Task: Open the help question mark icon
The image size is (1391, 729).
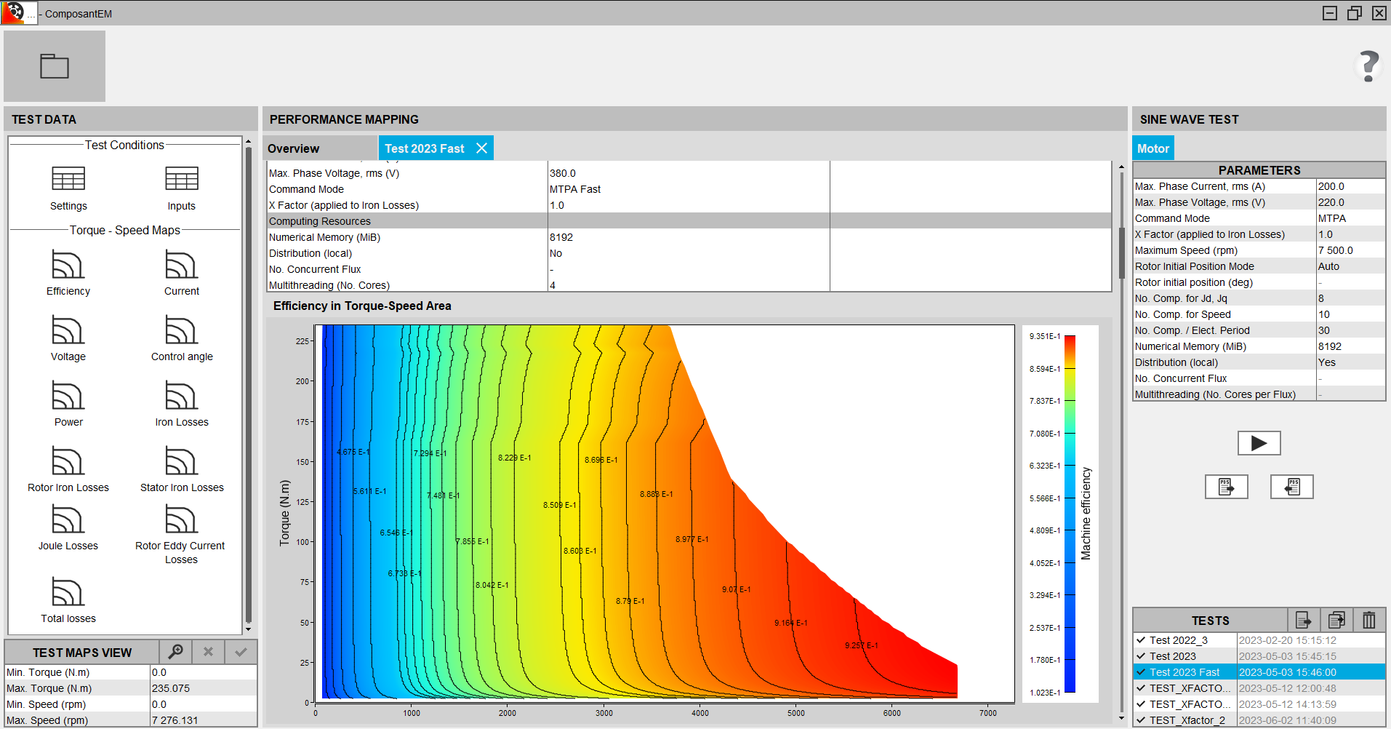Action: pyautogui.click(x=1368, y=66)
